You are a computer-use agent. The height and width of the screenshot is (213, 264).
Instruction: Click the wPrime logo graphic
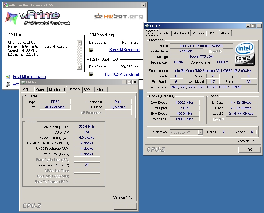pyautogui.click(x=37, y=18)
